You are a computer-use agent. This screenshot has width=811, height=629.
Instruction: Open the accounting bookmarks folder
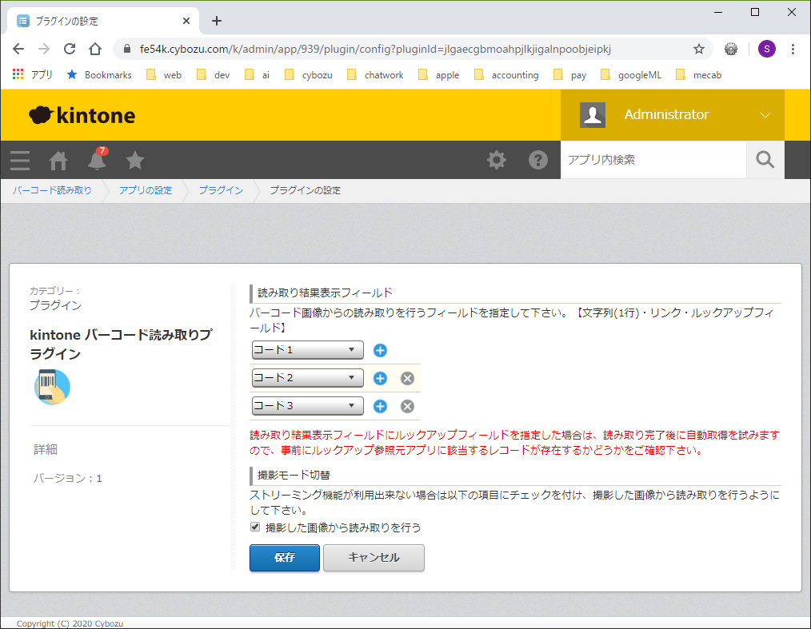(x=506, y=75)
